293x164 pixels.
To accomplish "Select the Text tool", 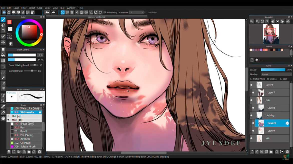I will pos(3,95).
